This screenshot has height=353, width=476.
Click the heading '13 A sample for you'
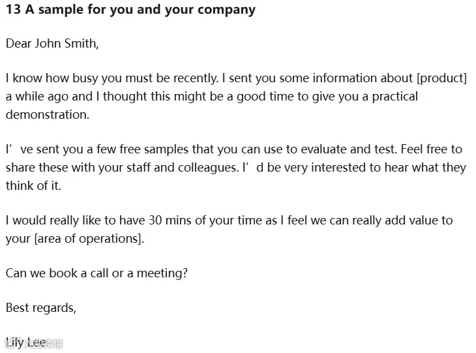(x=70, y=9)
